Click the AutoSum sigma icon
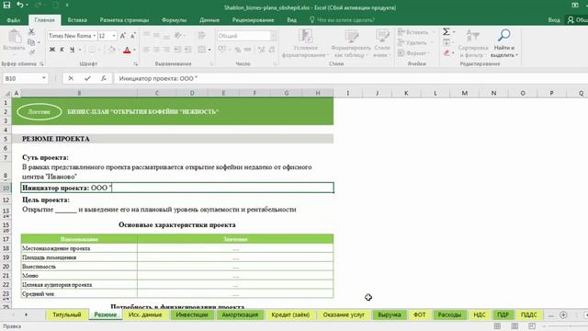The width and height of the screenshot is (588, 331). click(x=447, y=32)
